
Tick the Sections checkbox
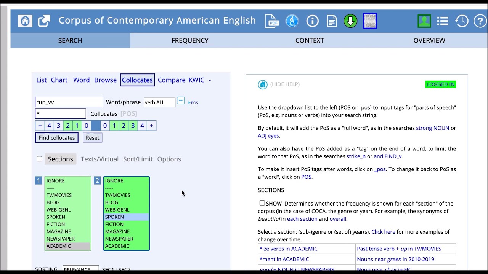coord(39,159)
